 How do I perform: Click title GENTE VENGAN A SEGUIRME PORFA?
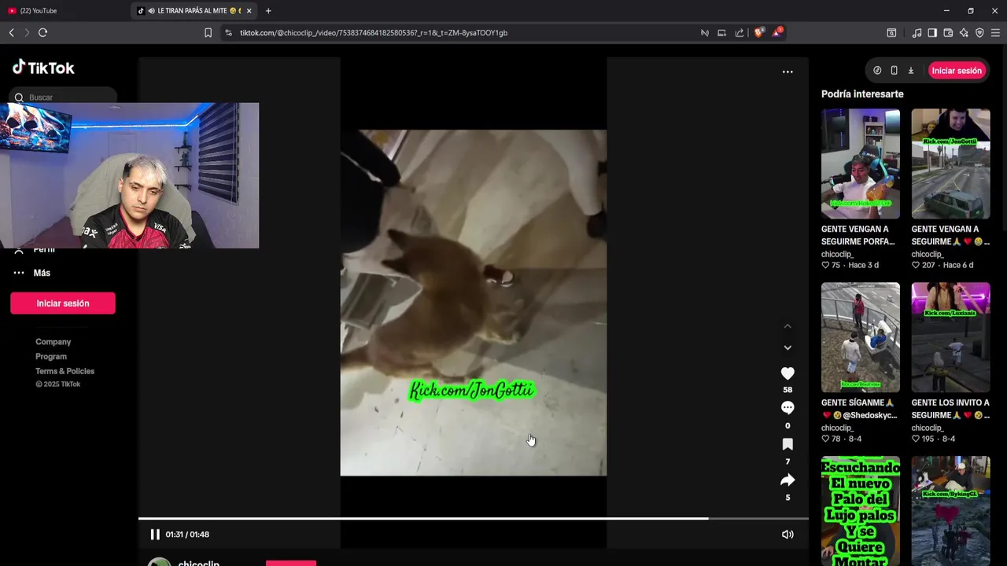(858, 235)
